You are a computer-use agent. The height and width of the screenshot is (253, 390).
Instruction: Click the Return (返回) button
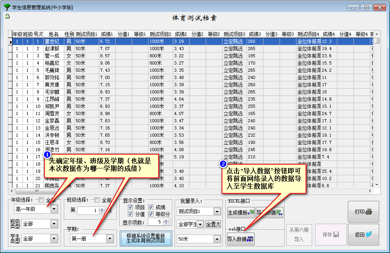(x=363, y=235)
